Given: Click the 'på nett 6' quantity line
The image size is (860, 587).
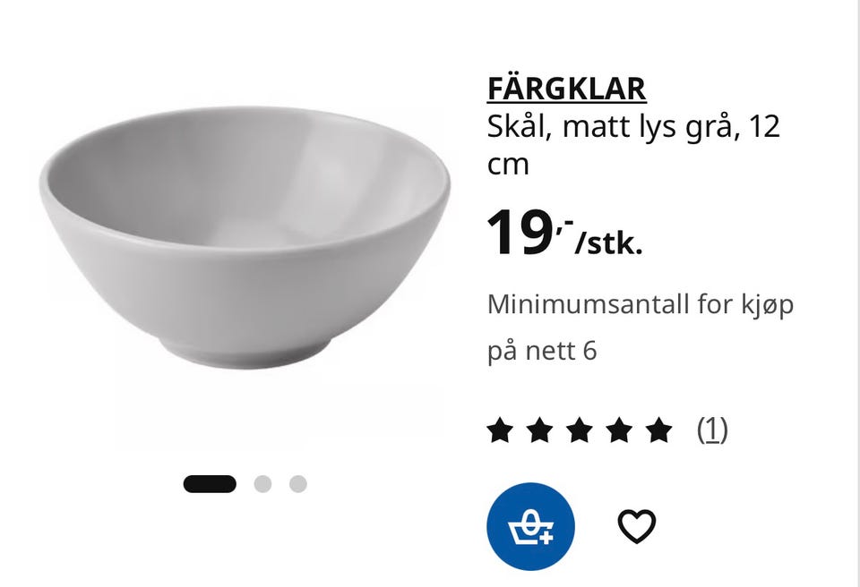Looking at the screenshot, I should point(542,352).
